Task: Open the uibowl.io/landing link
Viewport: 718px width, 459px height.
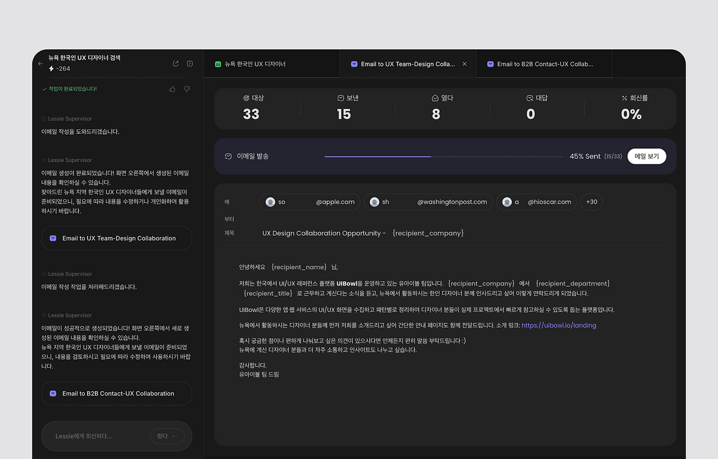Action: (559, 325)
